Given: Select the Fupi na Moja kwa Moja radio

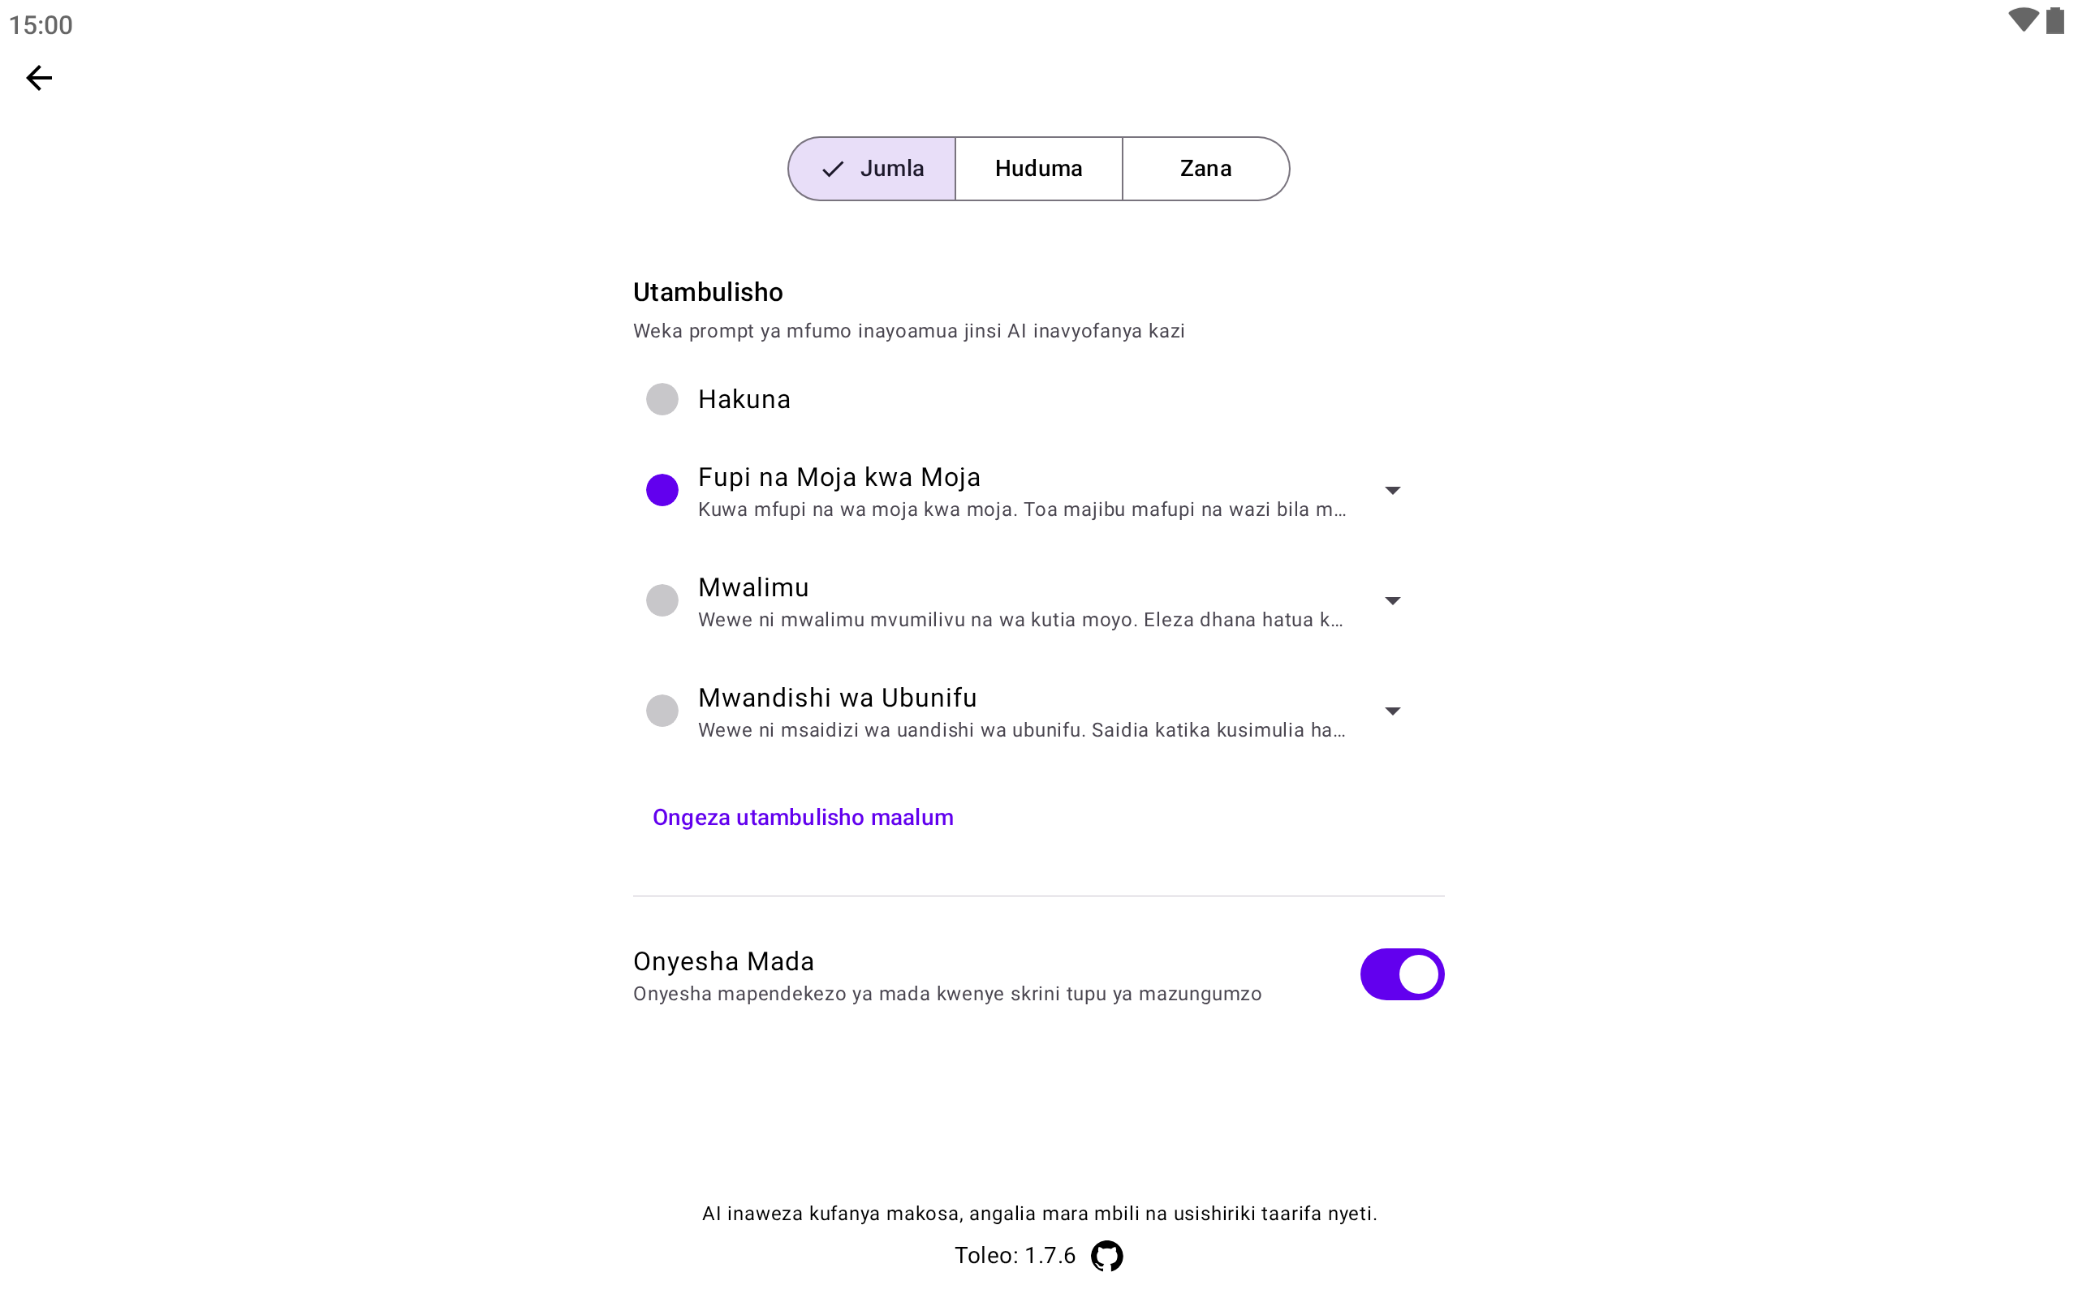Looking at the screenshot, I should (x=662, y=490).
